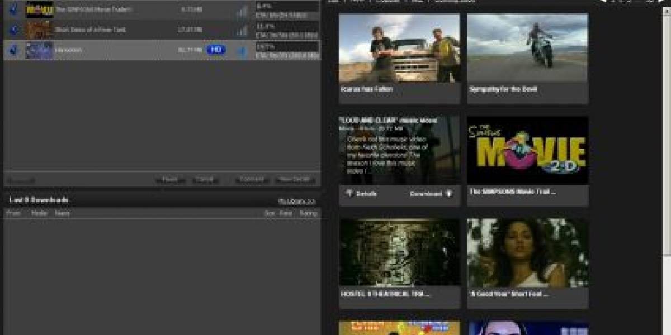
Task: Open the SIMPSONS Movie Trailer thumbnail in the download list
Action: [x=39, y=9]
